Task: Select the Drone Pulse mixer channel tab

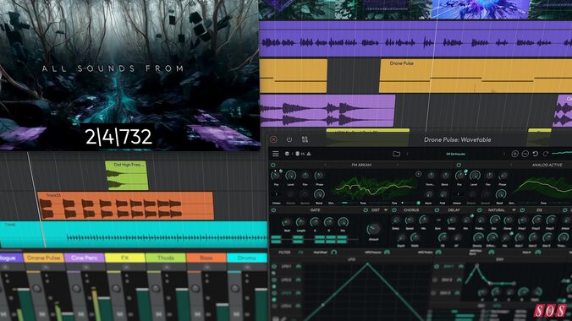Action: tap(44, 258)
